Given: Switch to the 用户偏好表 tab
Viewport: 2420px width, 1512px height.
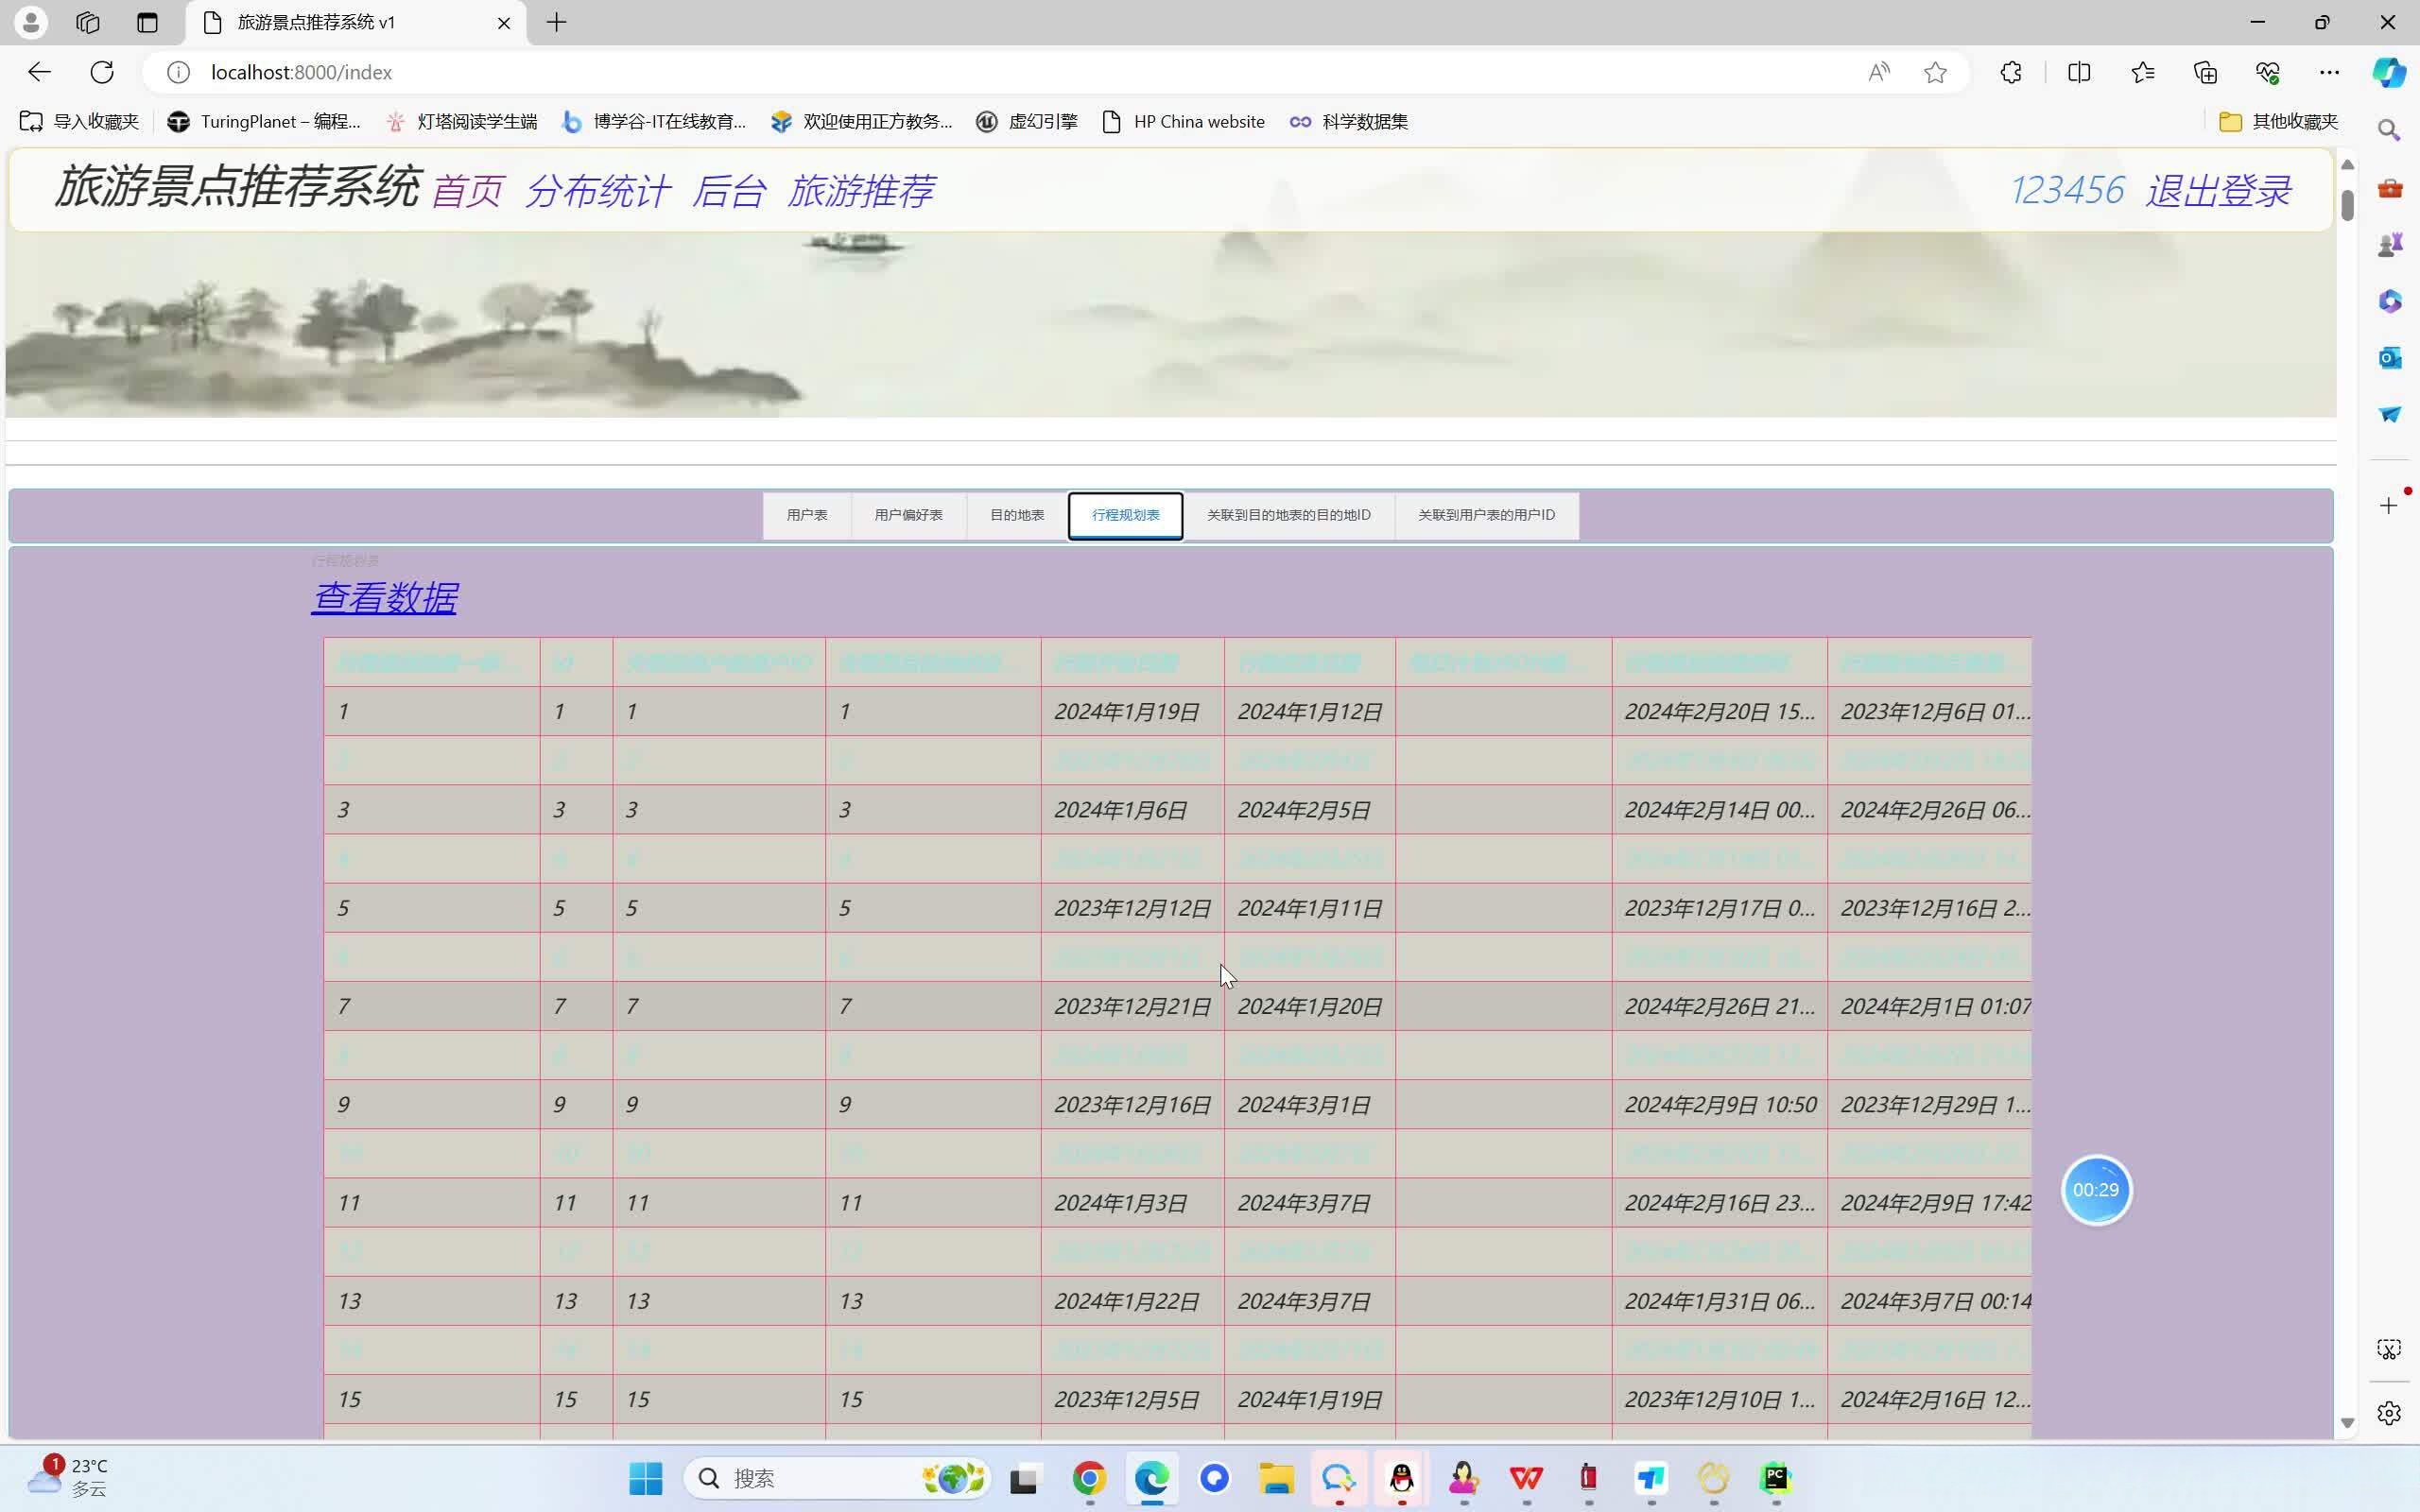Looking at the screenshot, I should click(x=908, y=515).
